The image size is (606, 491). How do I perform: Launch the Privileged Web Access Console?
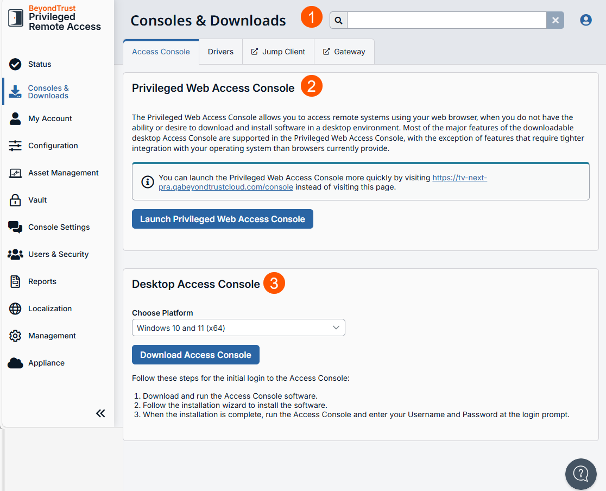tap(222, 219)
